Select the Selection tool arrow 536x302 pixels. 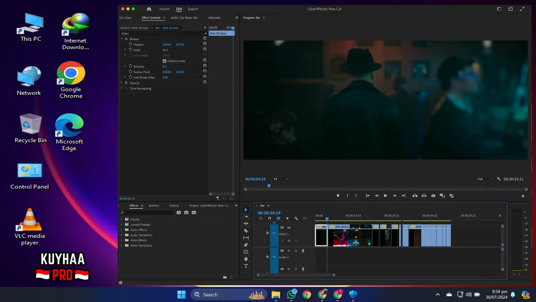coord(246,210)
